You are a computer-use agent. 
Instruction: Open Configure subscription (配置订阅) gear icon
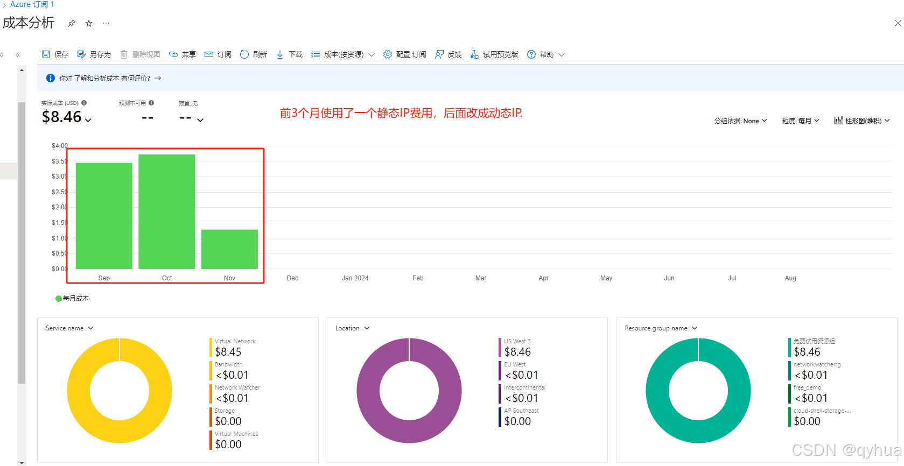[x=388, y=54]
